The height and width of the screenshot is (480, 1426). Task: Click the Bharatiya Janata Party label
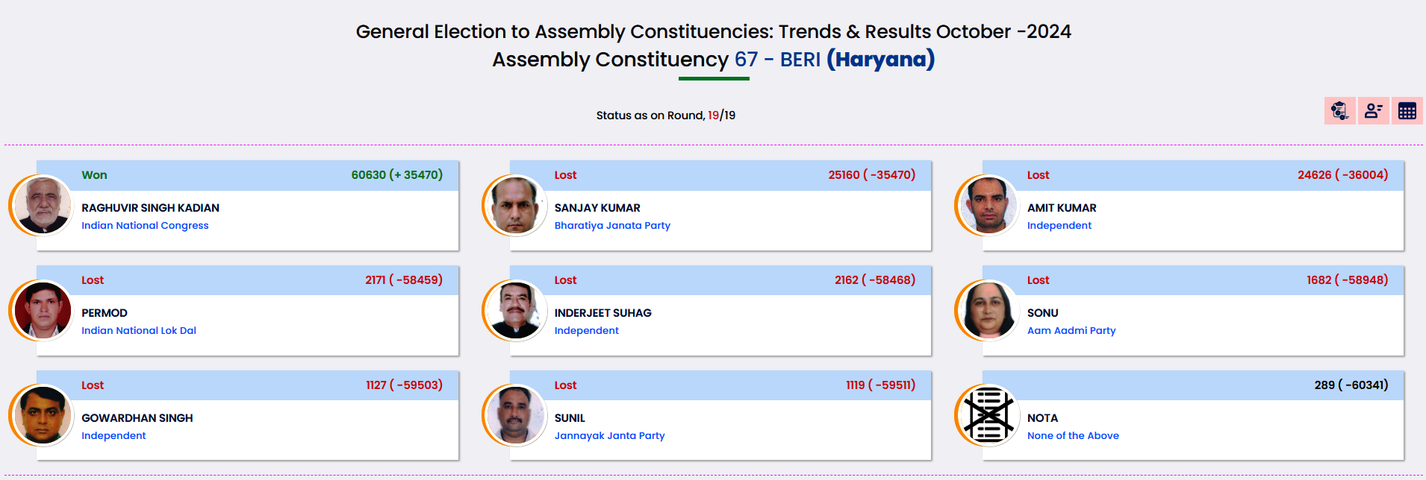click(x=612, y=225)
